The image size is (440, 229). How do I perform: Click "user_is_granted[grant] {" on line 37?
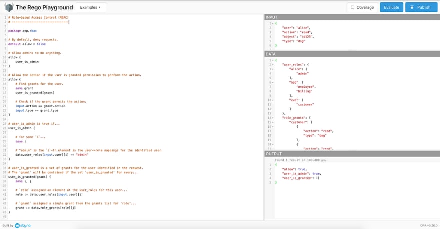click(29, 177)
